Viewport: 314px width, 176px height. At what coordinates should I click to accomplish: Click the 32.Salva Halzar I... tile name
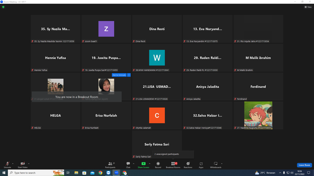point(208,115)
